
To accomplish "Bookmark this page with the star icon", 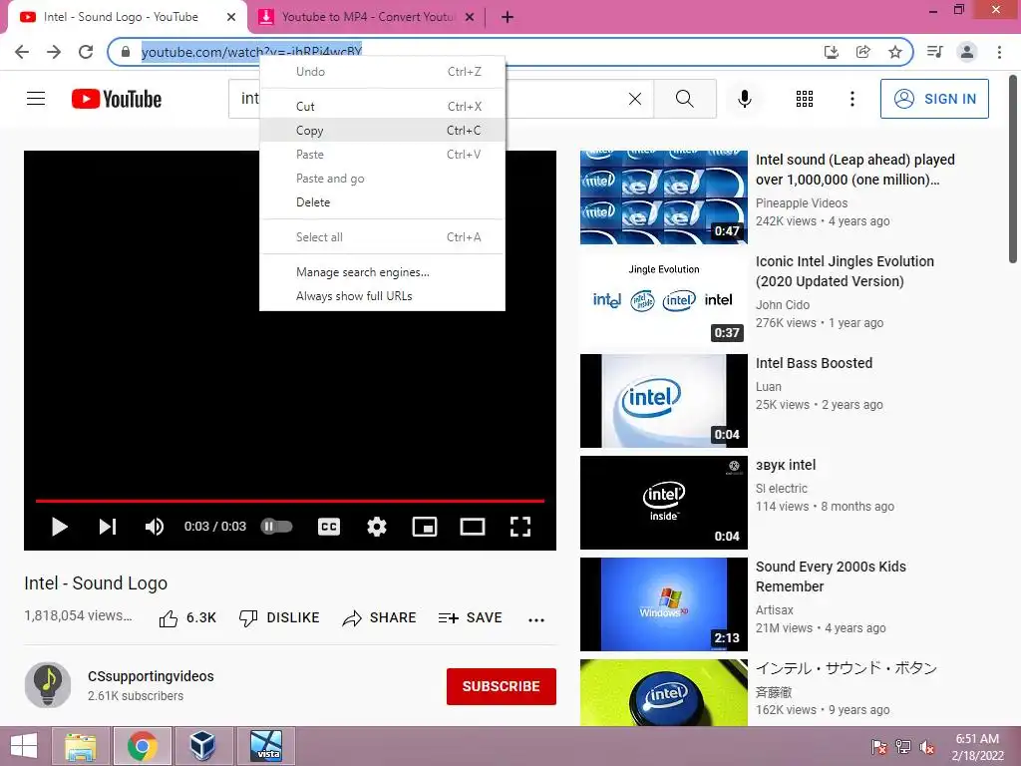I will (895, 52).
